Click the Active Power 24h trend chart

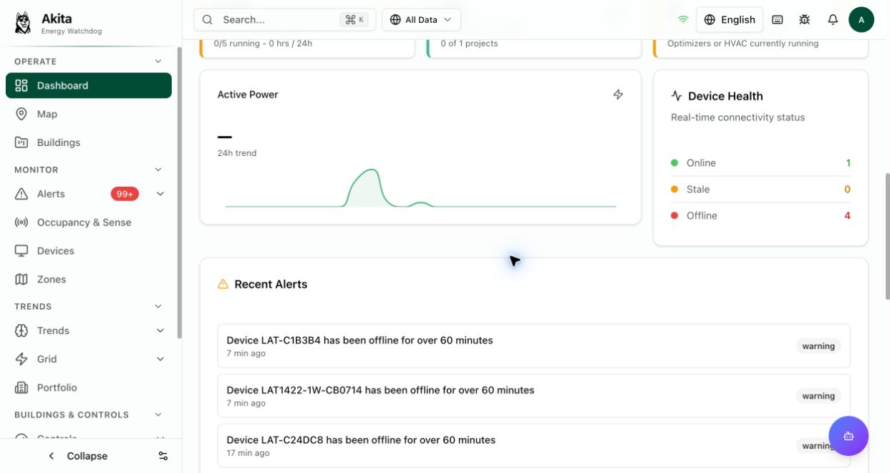(420, 188)
